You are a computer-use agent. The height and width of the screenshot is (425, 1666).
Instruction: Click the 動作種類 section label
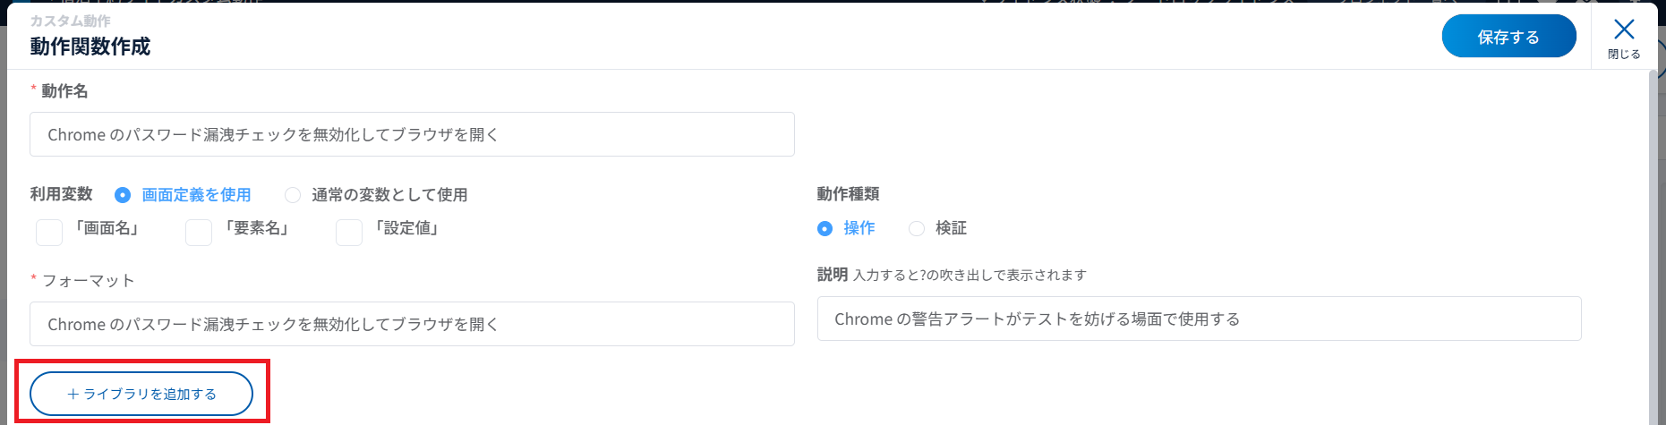click(x=848, y=194)
